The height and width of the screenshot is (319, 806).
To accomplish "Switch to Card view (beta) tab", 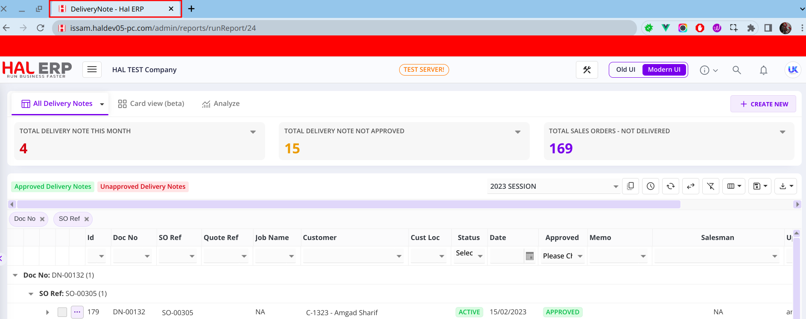I will click(x=151, y=104).
